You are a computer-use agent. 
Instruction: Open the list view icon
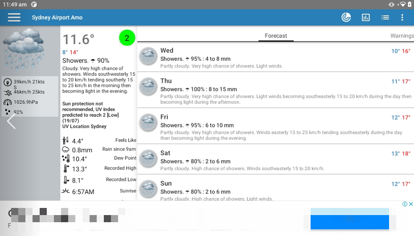385,17
